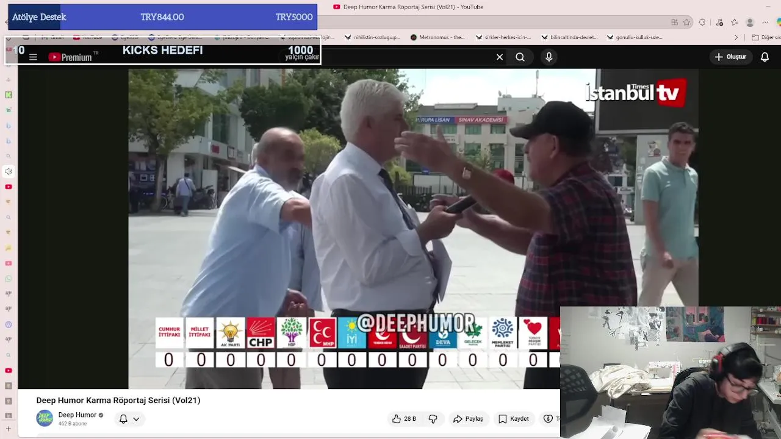Open Diğer sık kullanılanlar folder

click(x=766, y=37)
